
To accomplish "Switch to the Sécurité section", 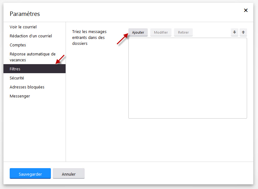I will point(17,78).
